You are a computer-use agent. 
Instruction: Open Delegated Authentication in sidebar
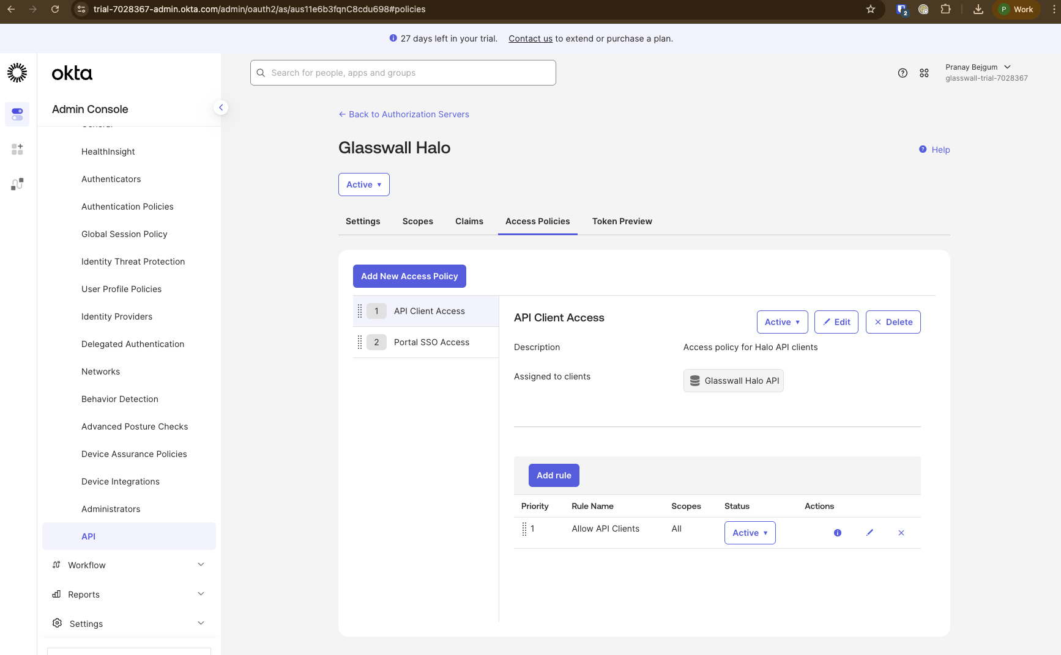133,344
